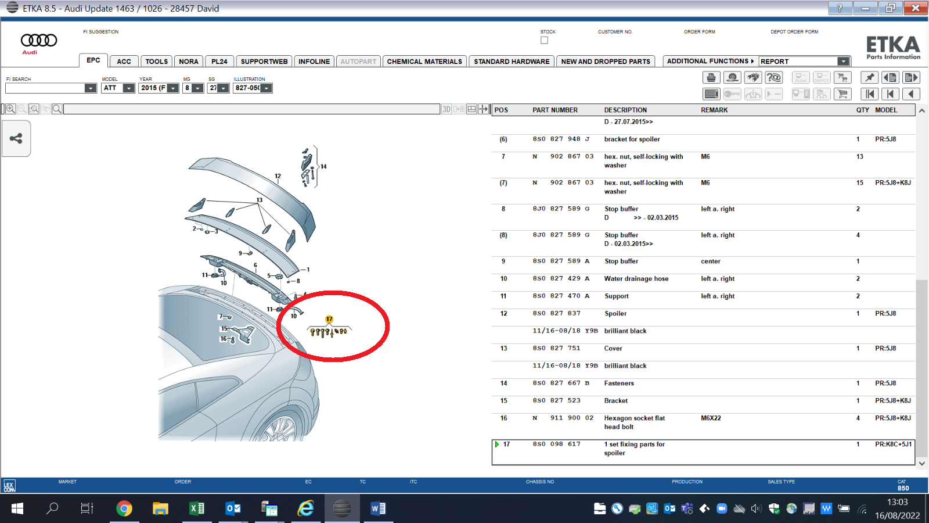Image resolution: width=929 pixels, height=523 pixels.
Task: Click the zoom-in magnifier above the illustration
Action: pyautogui.click(x=10, y=109)
